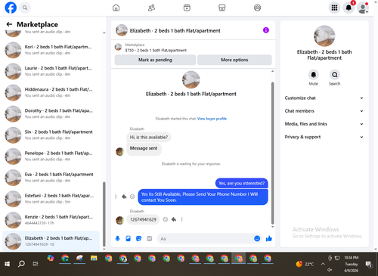This screenshot has width=378, height=276.
Task: Open the emoji picker in message box
Action: coord(257,238)
